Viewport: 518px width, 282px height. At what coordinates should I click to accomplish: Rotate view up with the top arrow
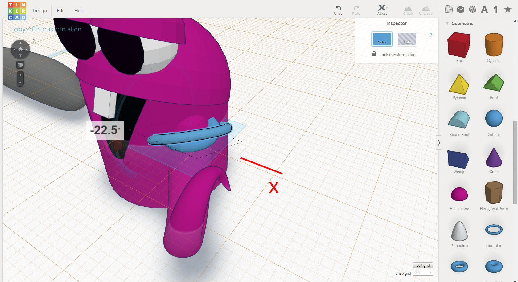20,43
